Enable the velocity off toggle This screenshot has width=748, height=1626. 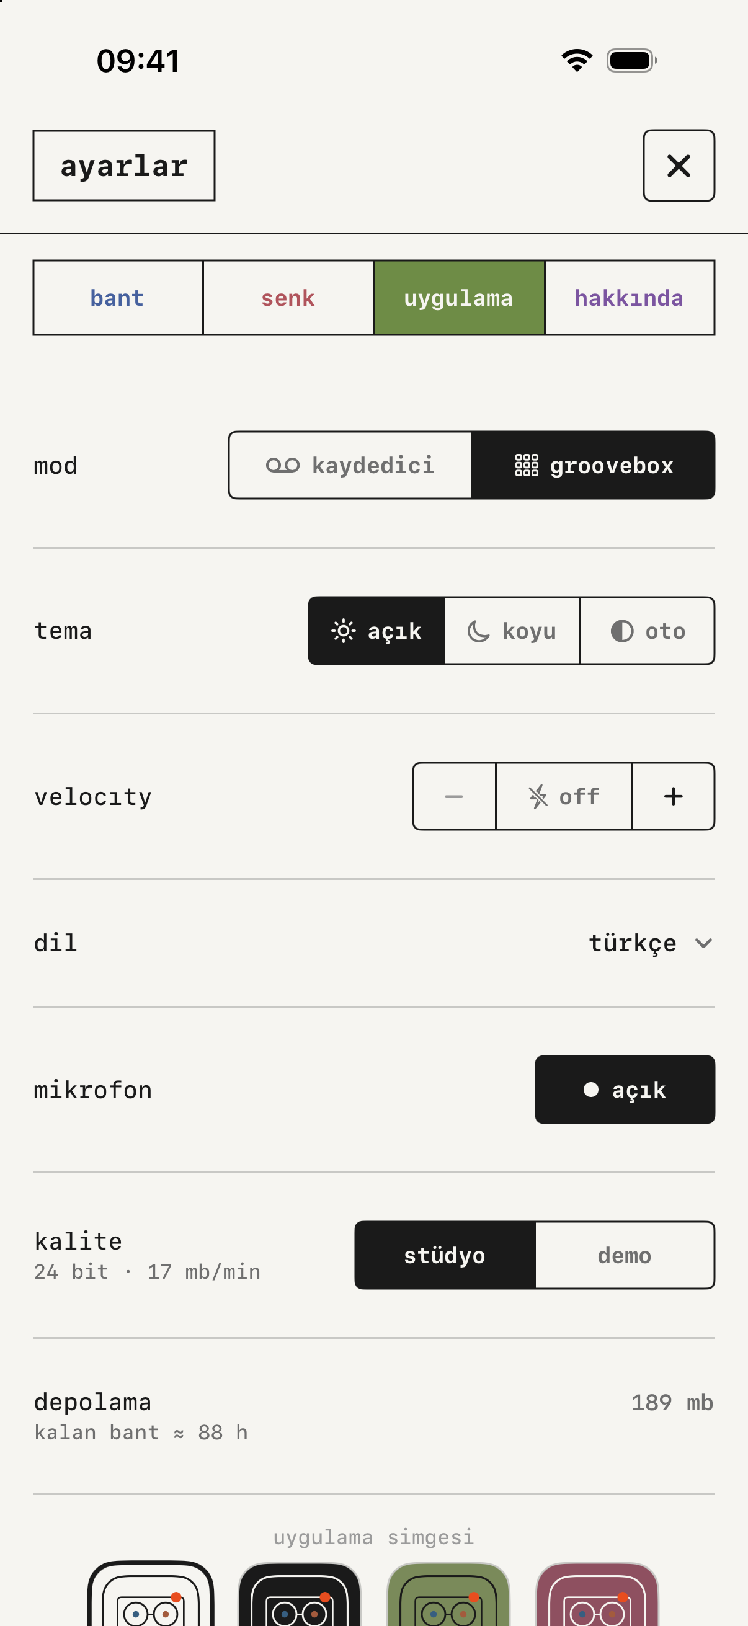point(564,796)
